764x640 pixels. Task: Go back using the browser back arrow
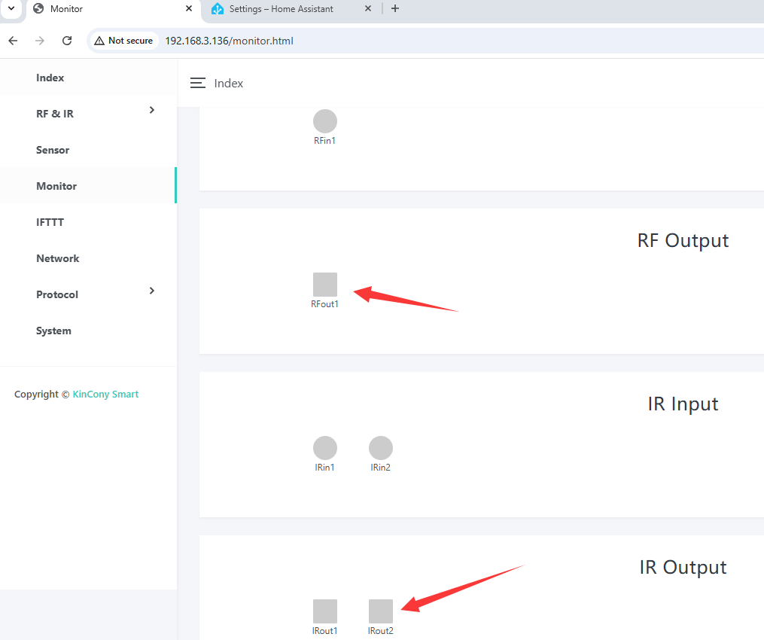(x=13, y=41)
